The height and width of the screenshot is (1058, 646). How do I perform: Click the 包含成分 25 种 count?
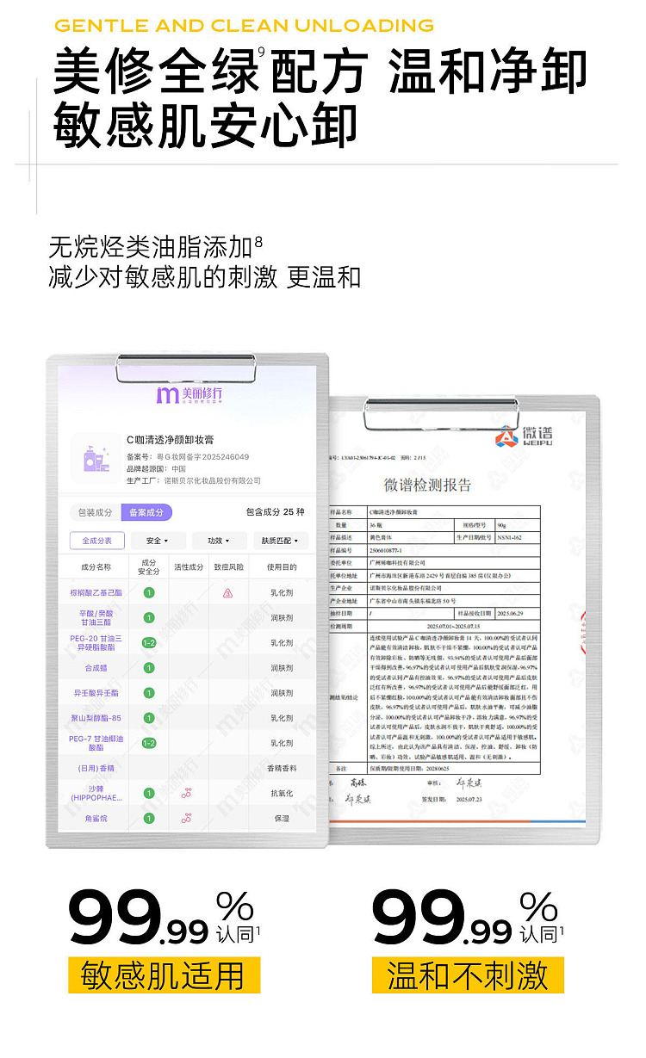click(275, 512)
